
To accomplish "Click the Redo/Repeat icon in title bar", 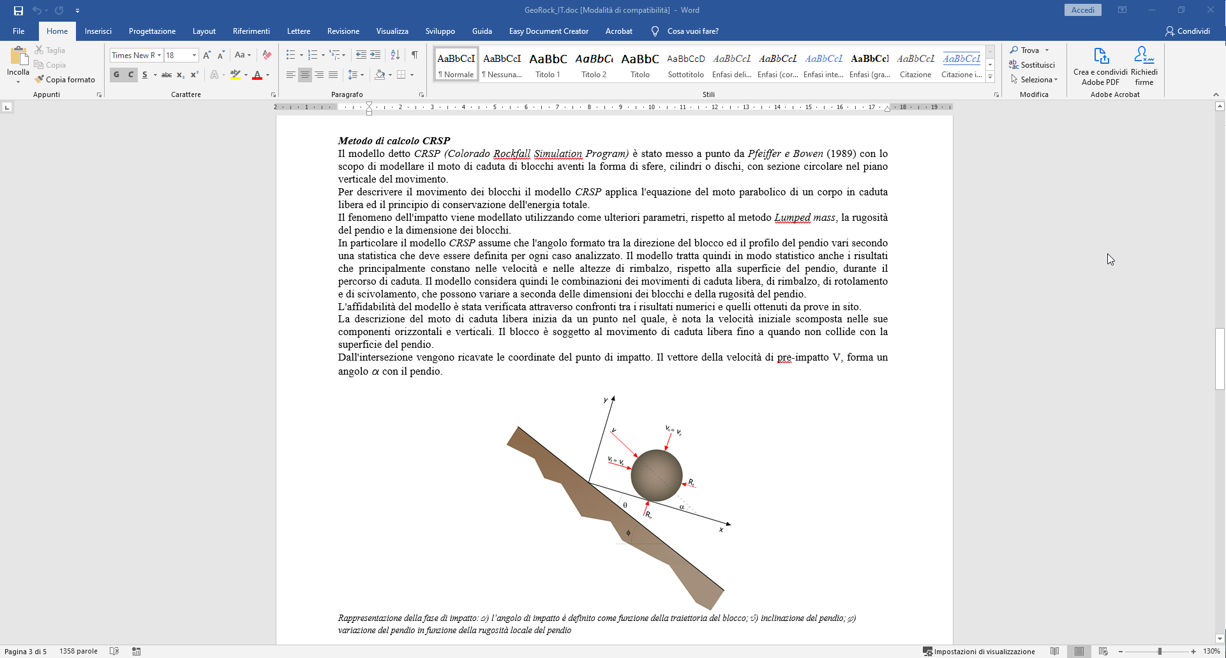I will pyautogui.click(x=59, y=10).
